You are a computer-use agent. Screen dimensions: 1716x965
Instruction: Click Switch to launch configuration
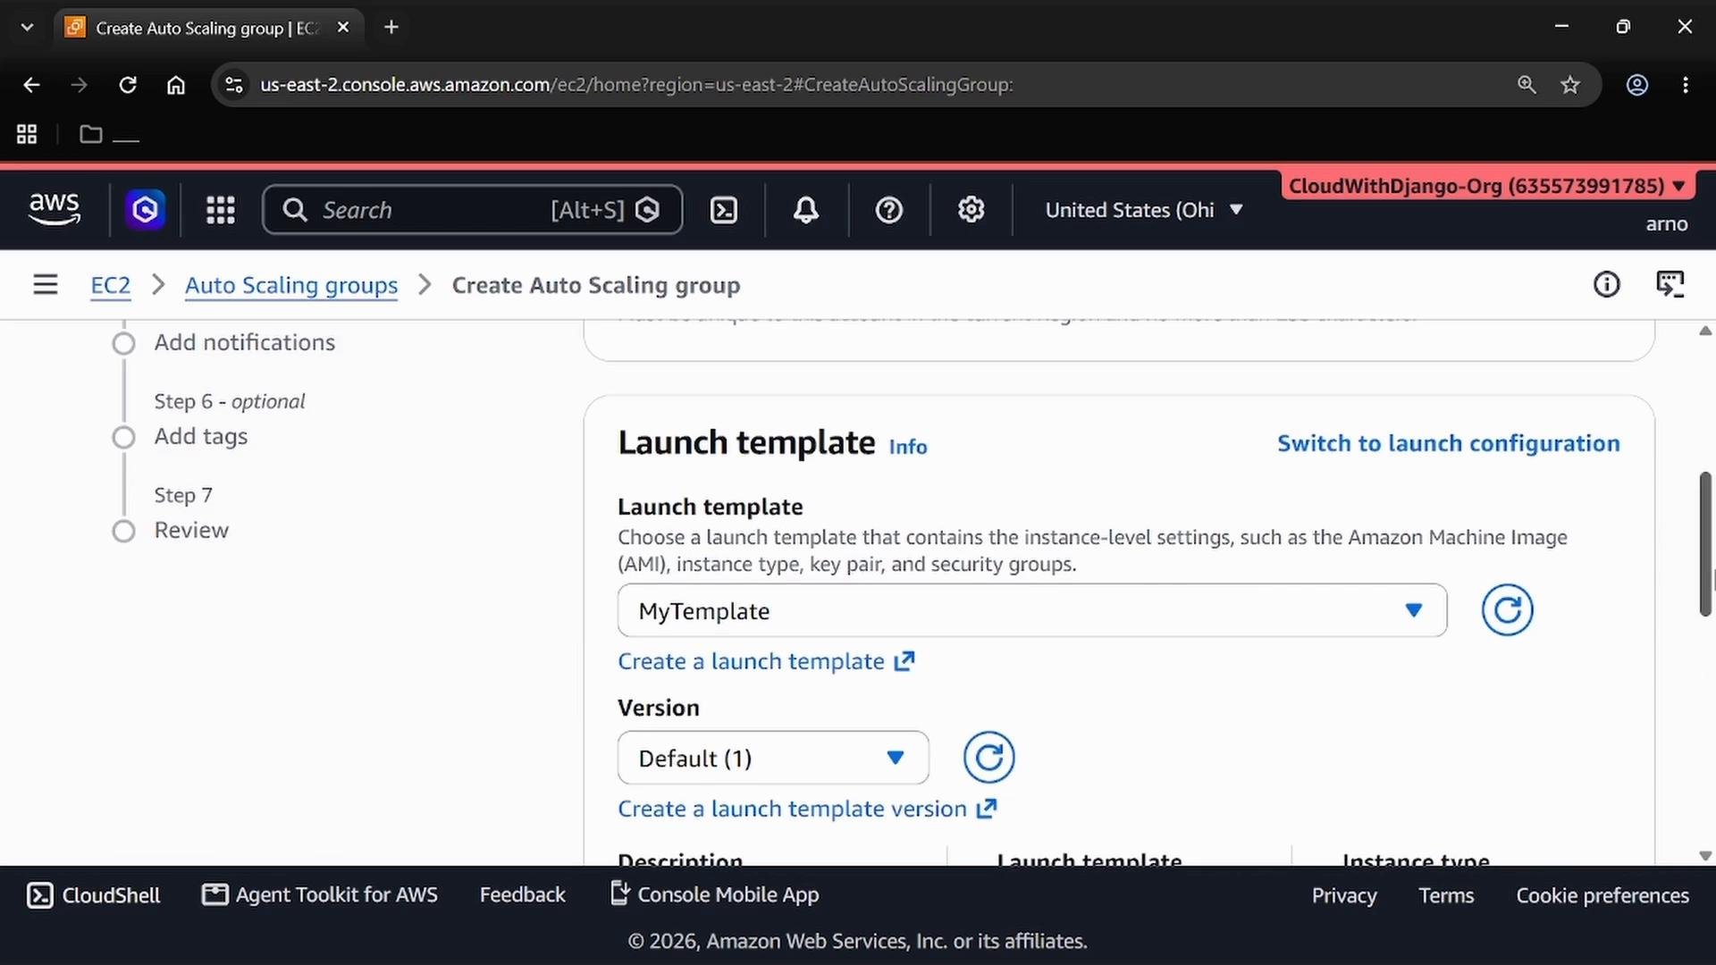pyautogui.click(x=1448, y=443)
